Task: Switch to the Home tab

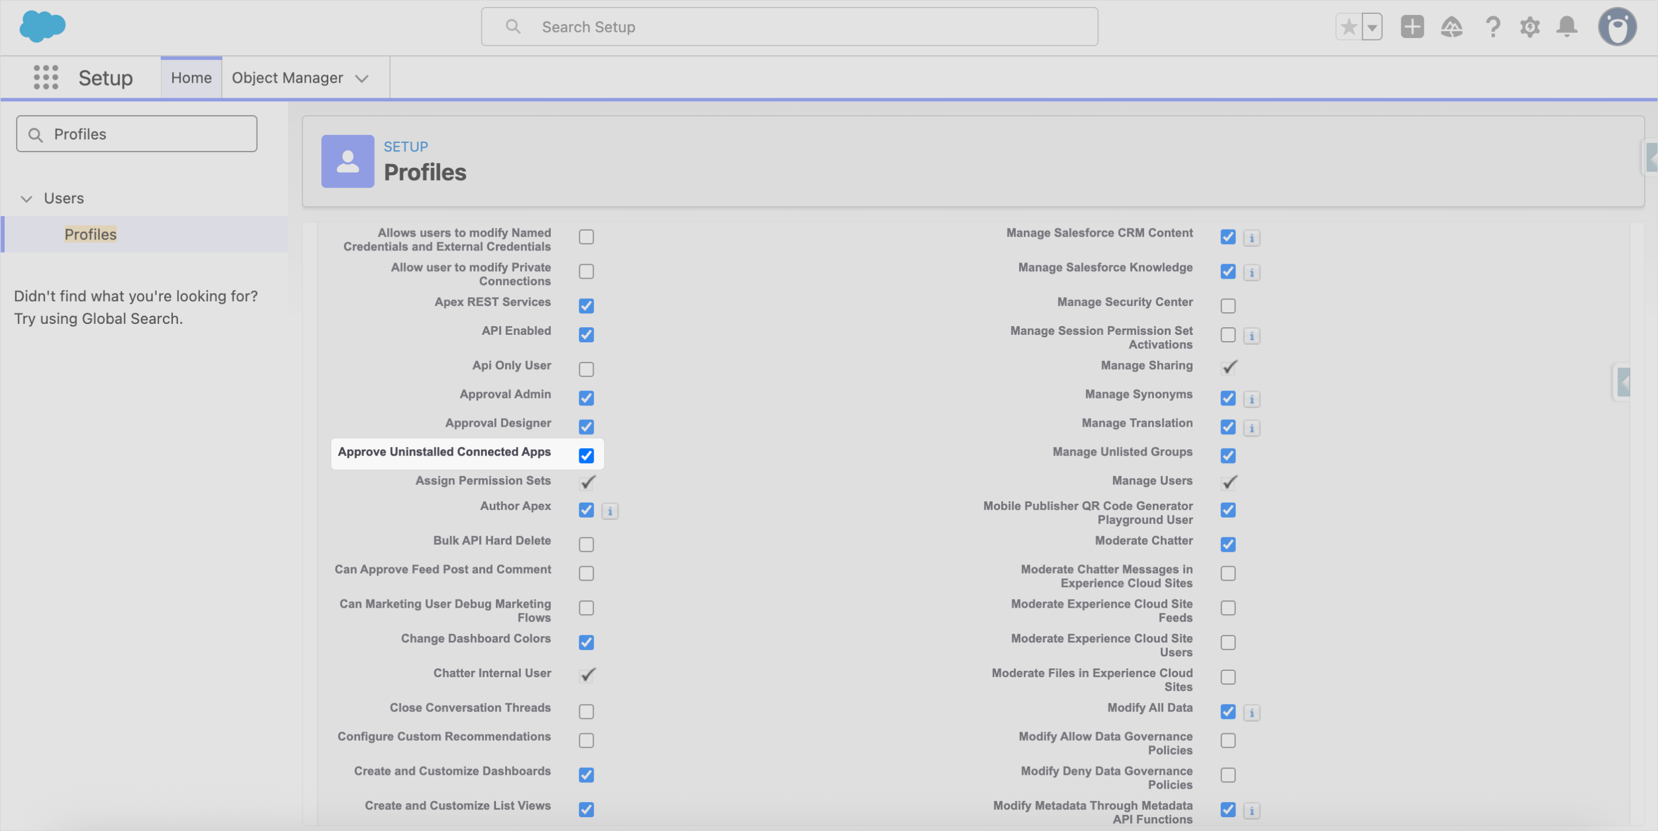Action: [191, 78]
